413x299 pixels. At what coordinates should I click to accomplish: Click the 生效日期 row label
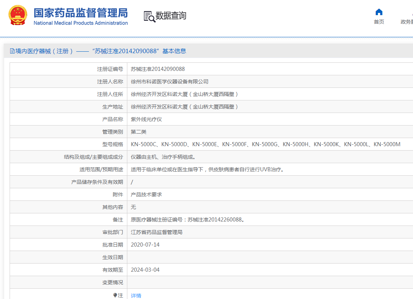(x=113, y=257)
